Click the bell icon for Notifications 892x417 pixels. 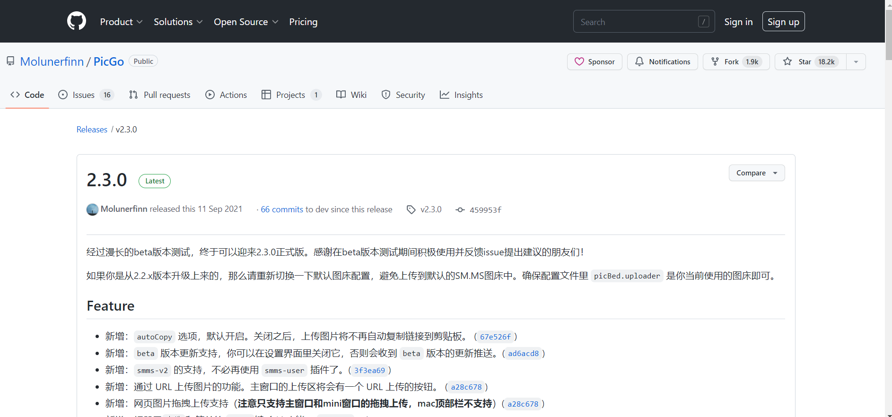point(639,61)
